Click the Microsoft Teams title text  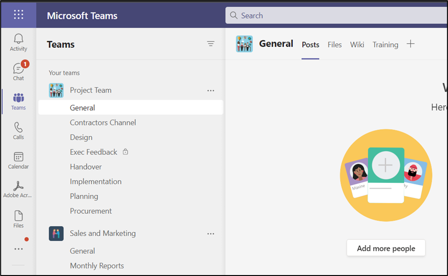coord(82,16)
